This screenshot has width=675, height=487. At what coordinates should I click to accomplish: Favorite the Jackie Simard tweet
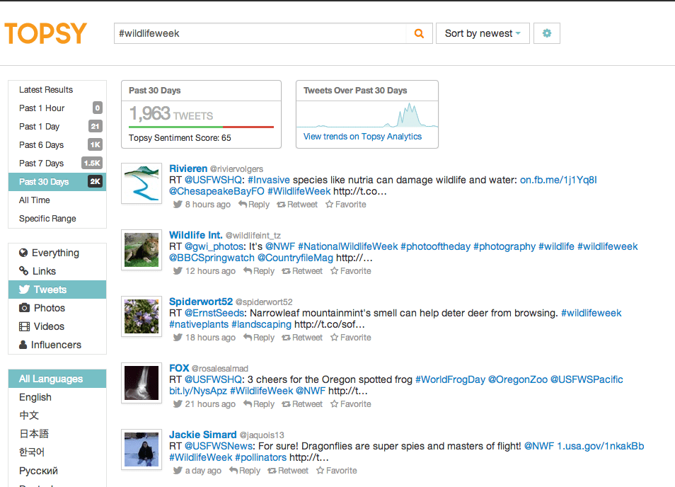(337, 471)
